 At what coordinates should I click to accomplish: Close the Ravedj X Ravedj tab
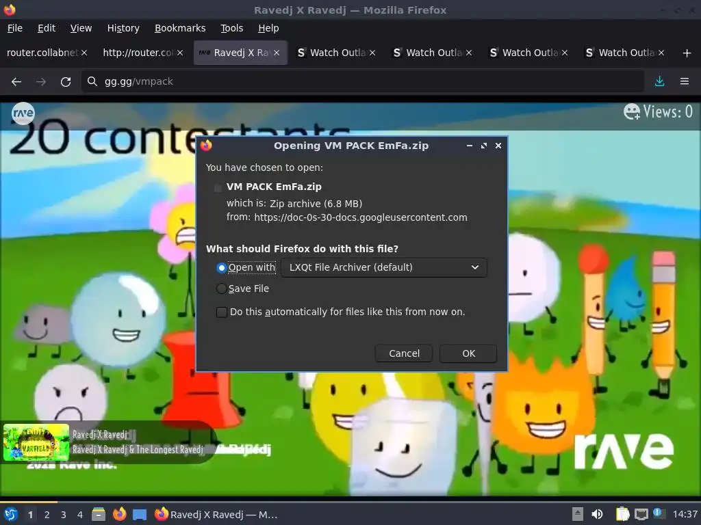(277, 53)
